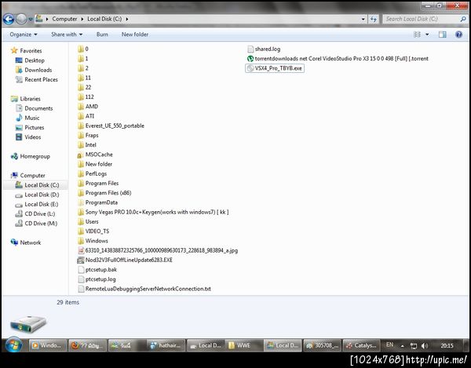471x368 pixels.
Task: Select the locked MSOCache folder icon
Action: point(80,155)
